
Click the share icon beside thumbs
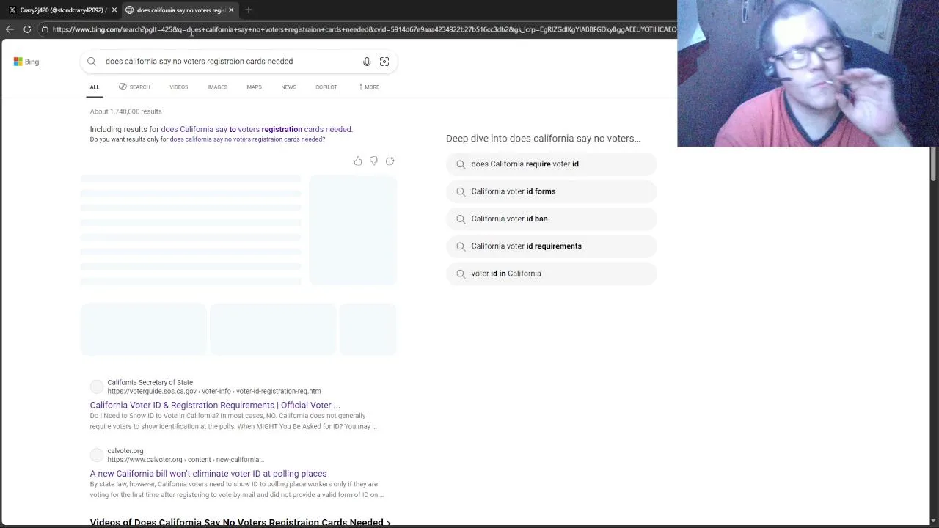390,161
